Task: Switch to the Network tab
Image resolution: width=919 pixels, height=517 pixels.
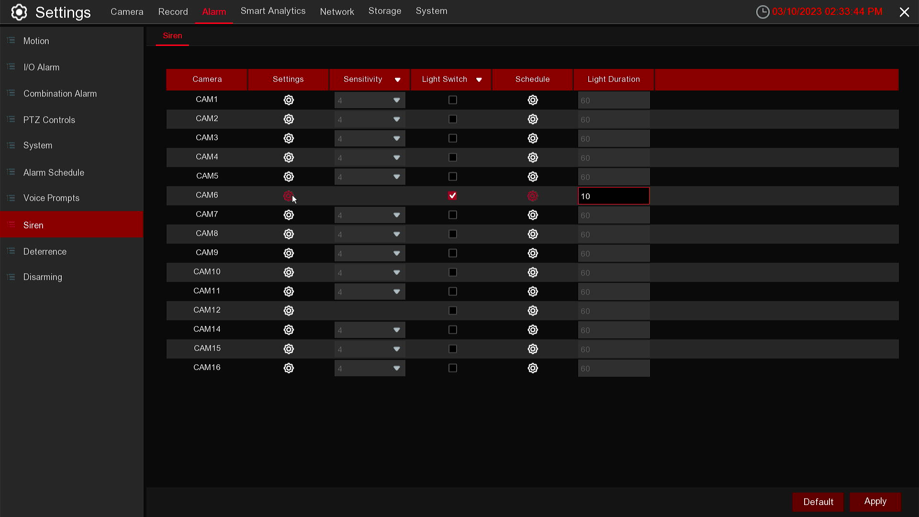Action: [x=337, y=11]
